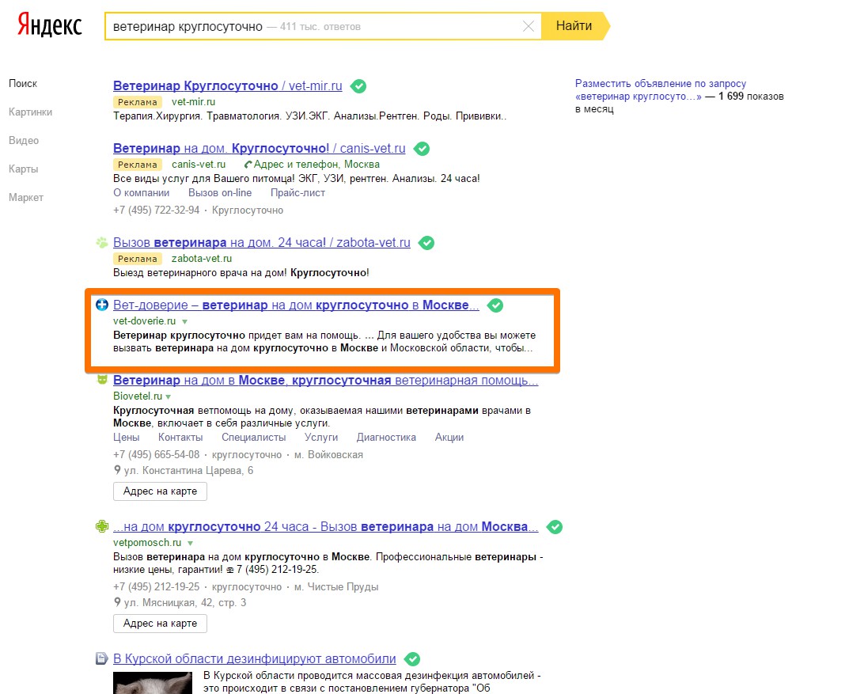Switch to Видео in the sidebar
This screenshot has height=694, width=864.
pos(24,141)
